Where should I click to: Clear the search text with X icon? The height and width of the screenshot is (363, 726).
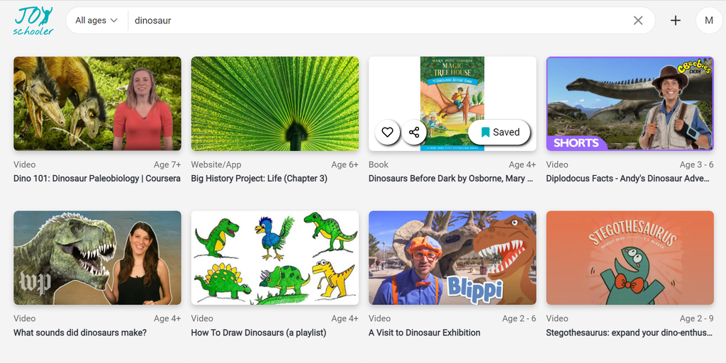[x=638, y=21]
